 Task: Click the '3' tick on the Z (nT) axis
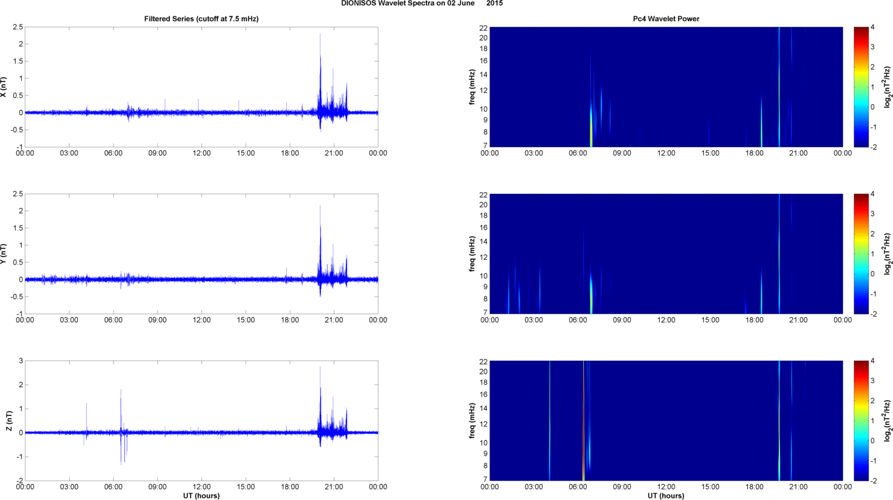click(x=20, y=361)
